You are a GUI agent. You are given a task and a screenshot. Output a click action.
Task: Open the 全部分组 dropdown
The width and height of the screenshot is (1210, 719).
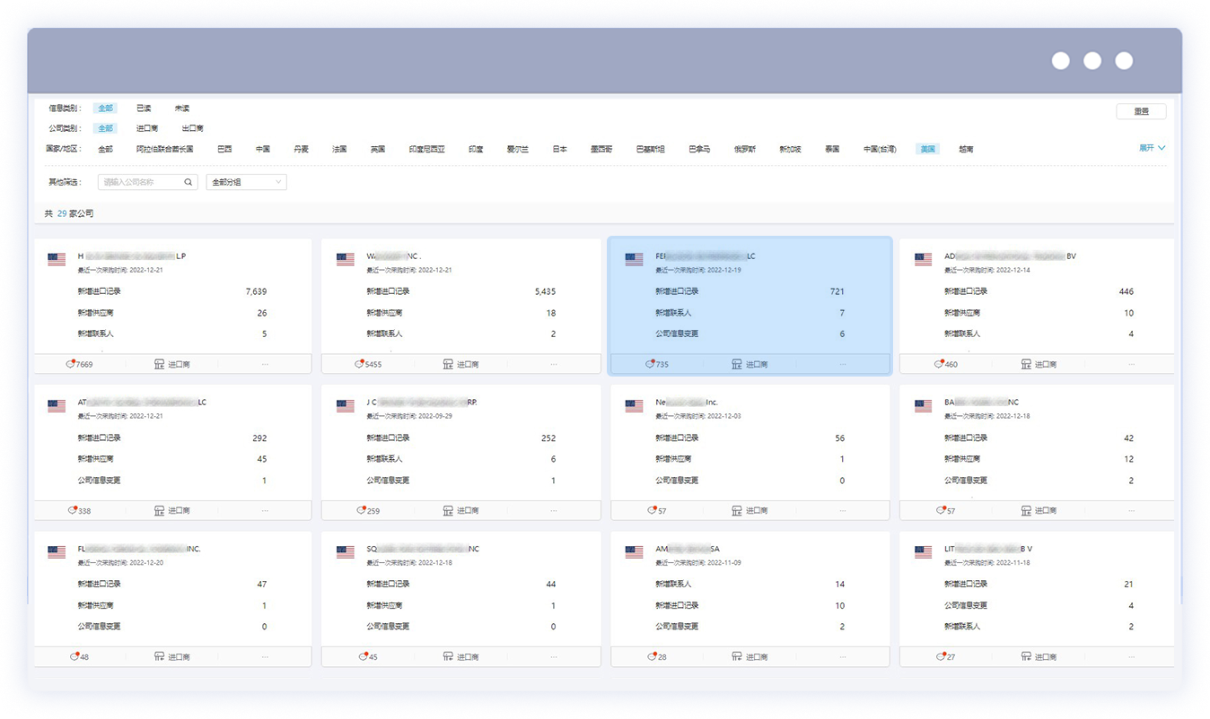[247, 182]
